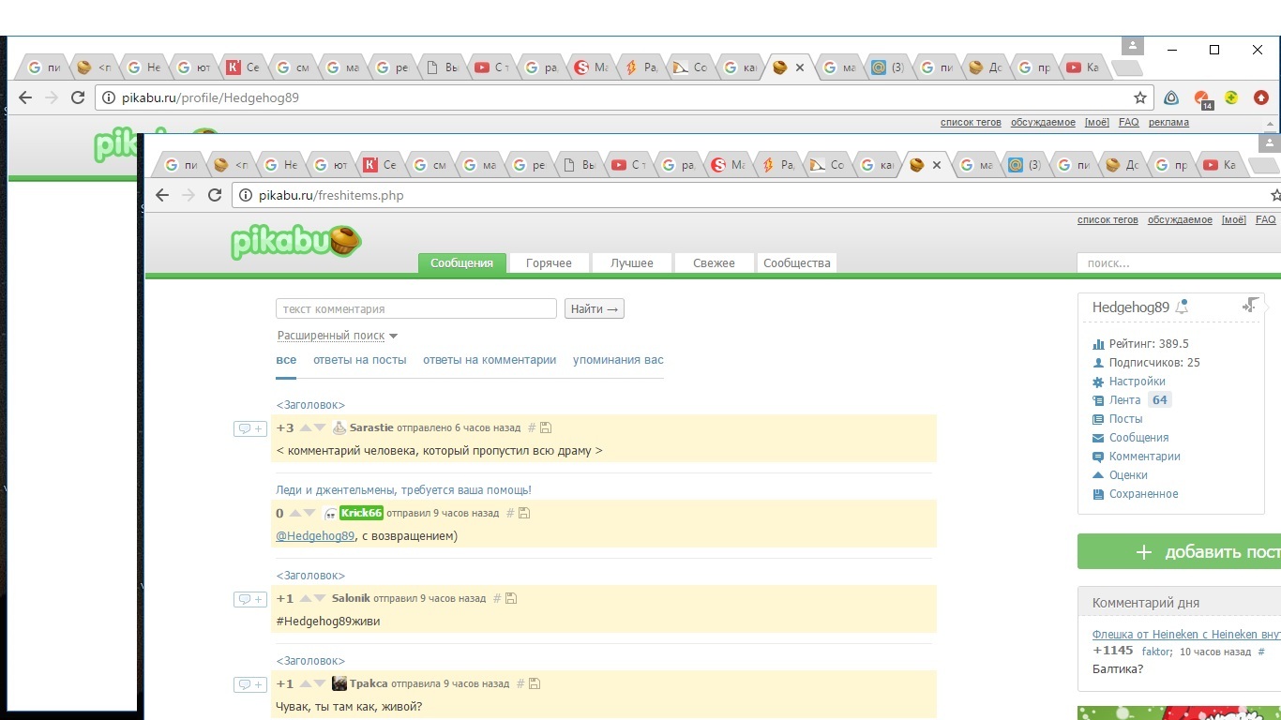Open Sarastie's user profile link
The height and width of the screenshot is (720, 1281).
371,428
